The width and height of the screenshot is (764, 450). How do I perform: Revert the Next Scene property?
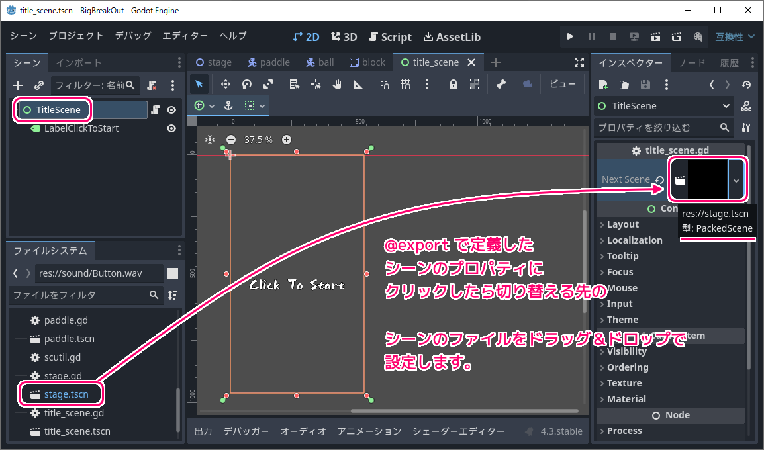coord(659,180)
